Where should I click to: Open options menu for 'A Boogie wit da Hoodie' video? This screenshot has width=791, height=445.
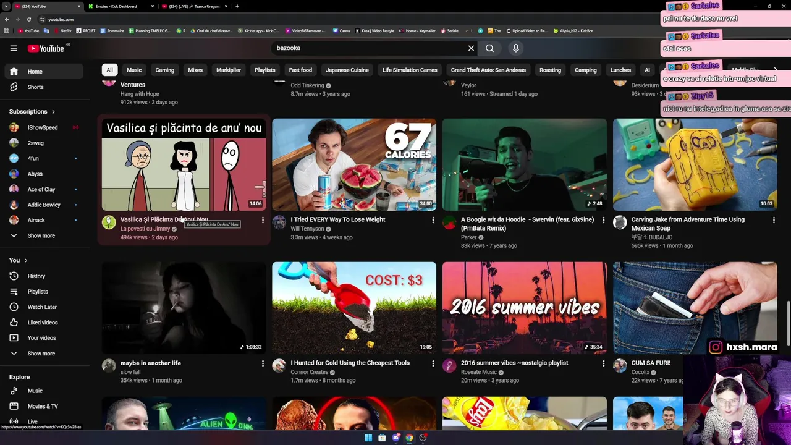(603, 220)
